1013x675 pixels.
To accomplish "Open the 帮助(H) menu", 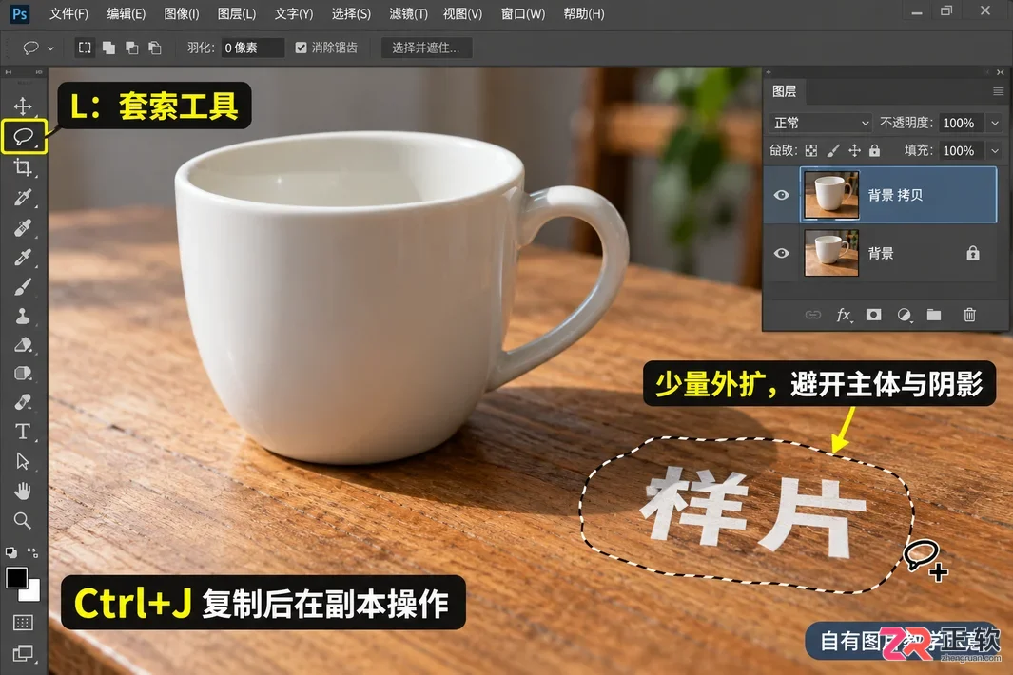I will pyautogui.click(x=583, y=13).
